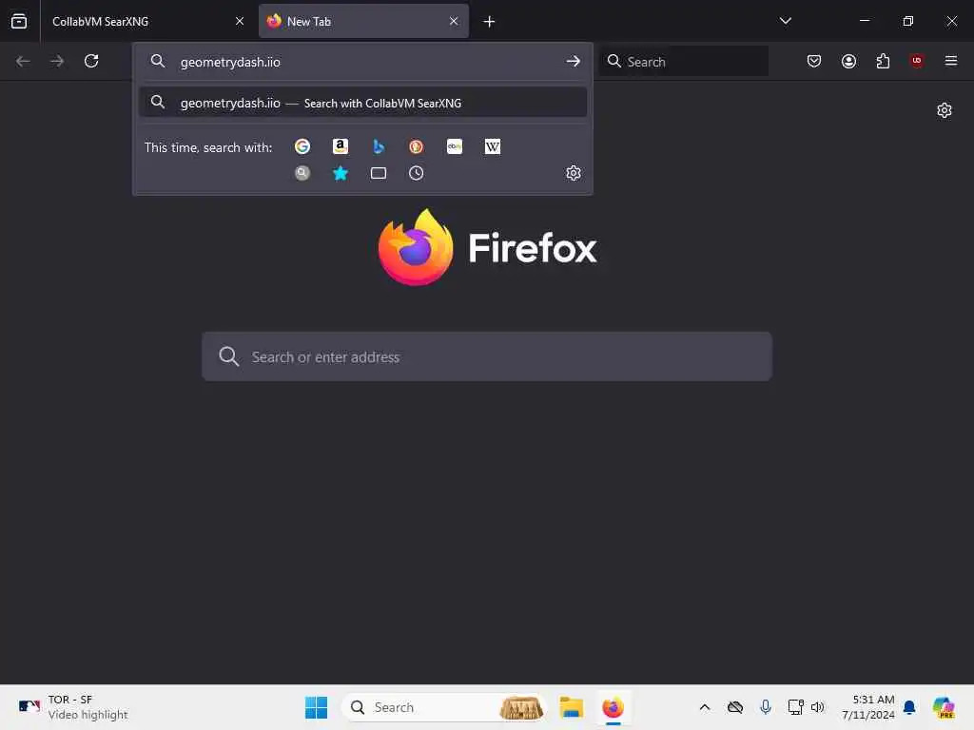Open the volume tray icon

818,707
